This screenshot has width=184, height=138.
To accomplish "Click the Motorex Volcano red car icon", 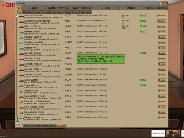I will 22,17.
